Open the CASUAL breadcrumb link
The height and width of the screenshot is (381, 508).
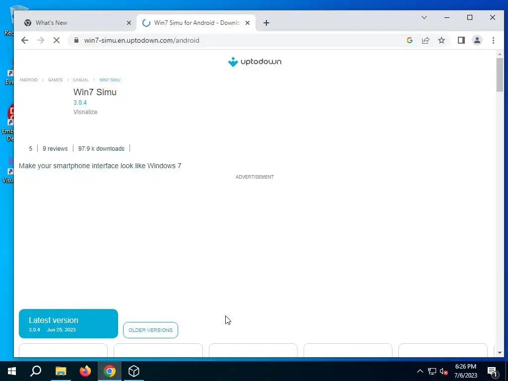pos(81,80)
